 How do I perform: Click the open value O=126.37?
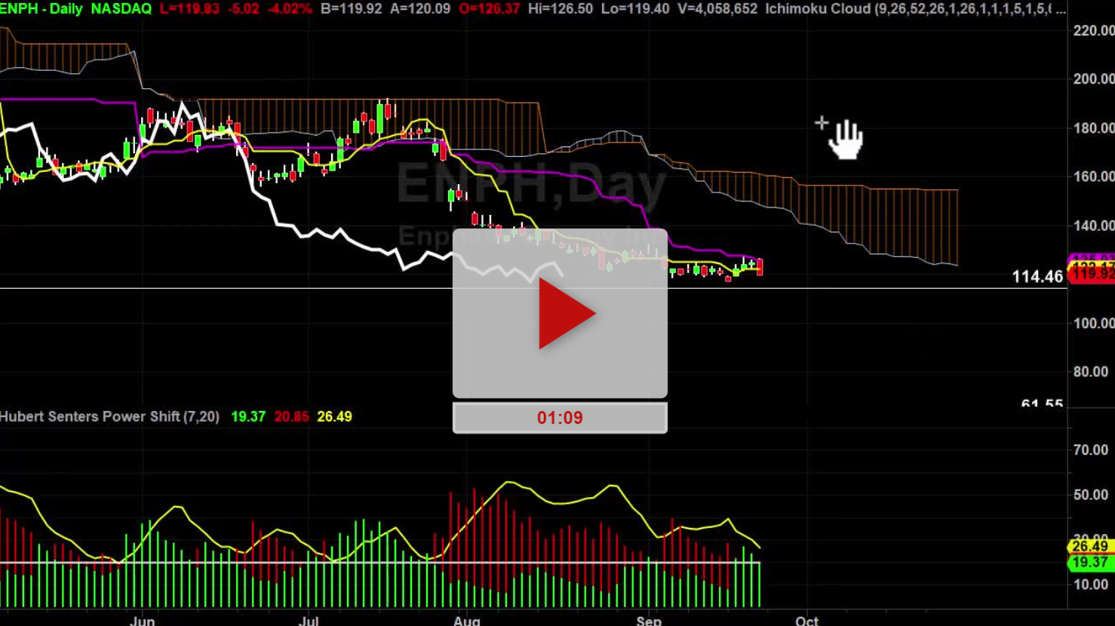click(x=490, y=9)
